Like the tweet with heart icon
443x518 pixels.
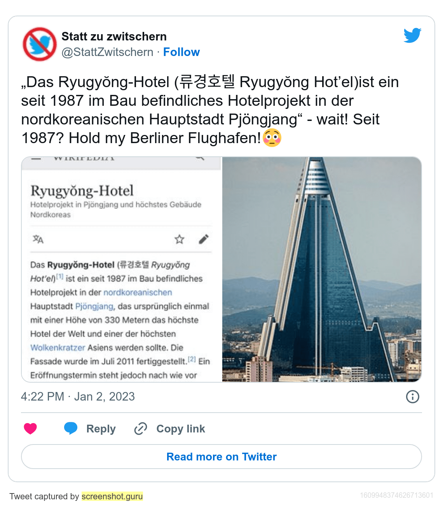pyautogui.click(x=30, y=429)
